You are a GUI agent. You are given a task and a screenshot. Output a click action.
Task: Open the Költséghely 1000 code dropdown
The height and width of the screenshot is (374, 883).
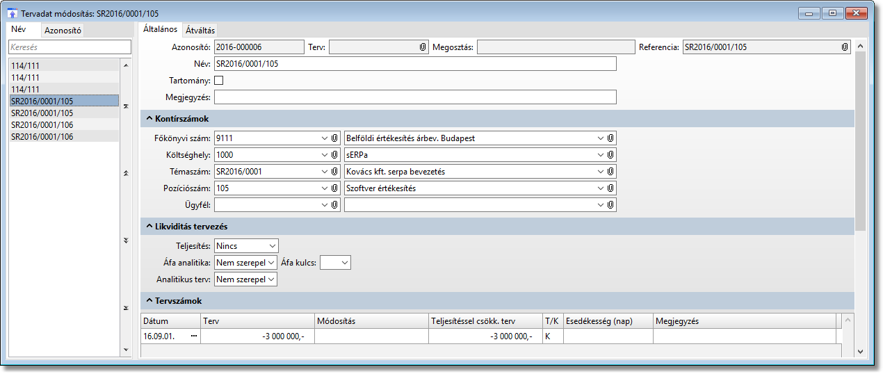325,155
